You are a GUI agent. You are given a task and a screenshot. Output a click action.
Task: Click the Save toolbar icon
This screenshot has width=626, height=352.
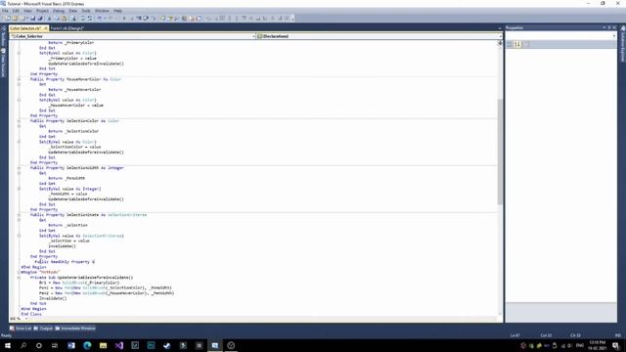click(x=32, y=19)
